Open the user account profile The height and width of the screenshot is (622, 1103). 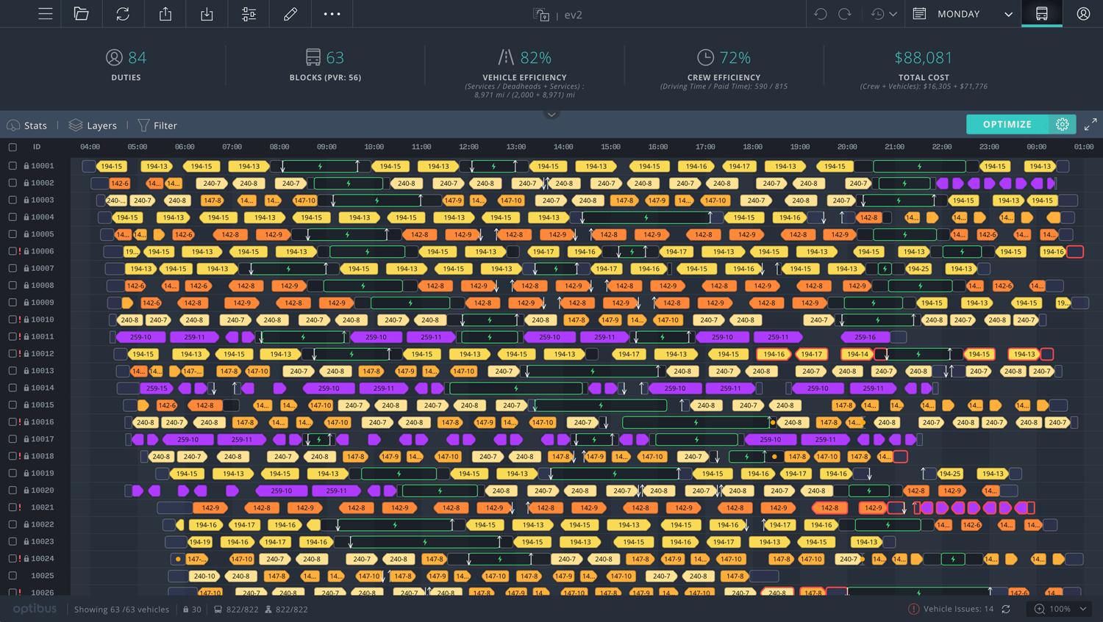coord(1082,14)
